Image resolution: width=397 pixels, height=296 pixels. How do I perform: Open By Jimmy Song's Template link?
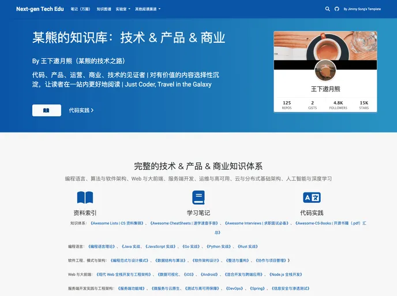click(x=362, y=9)
